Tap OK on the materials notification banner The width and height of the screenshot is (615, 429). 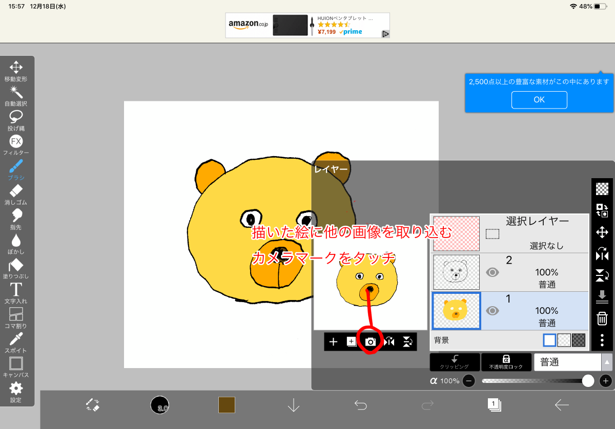coord(539,100)
